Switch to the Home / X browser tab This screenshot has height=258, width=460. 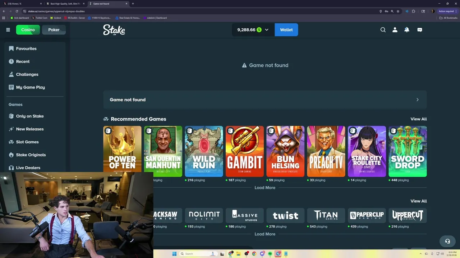click(22, 4)
